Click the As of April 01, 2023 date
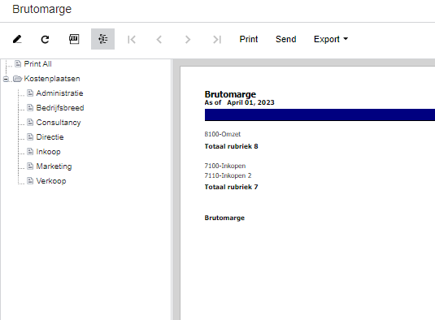Screen dimensions: 435x320 239,102
